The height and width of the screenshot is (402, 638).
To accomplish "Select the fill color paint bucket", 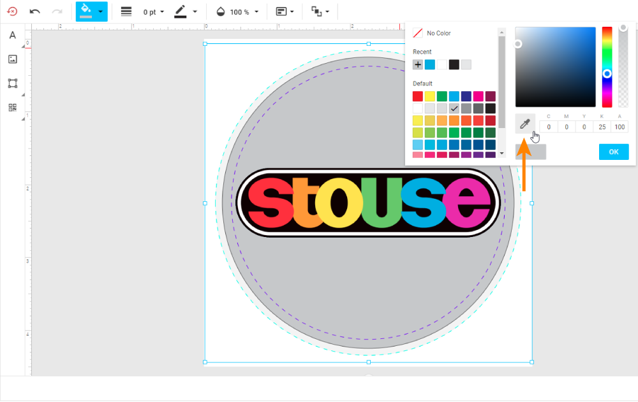I will coord(85,11).
